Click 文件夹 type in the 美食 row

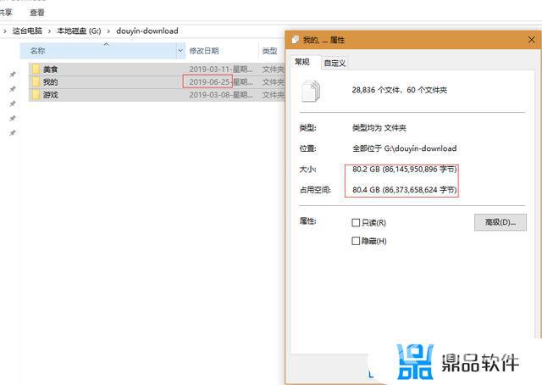273,70
